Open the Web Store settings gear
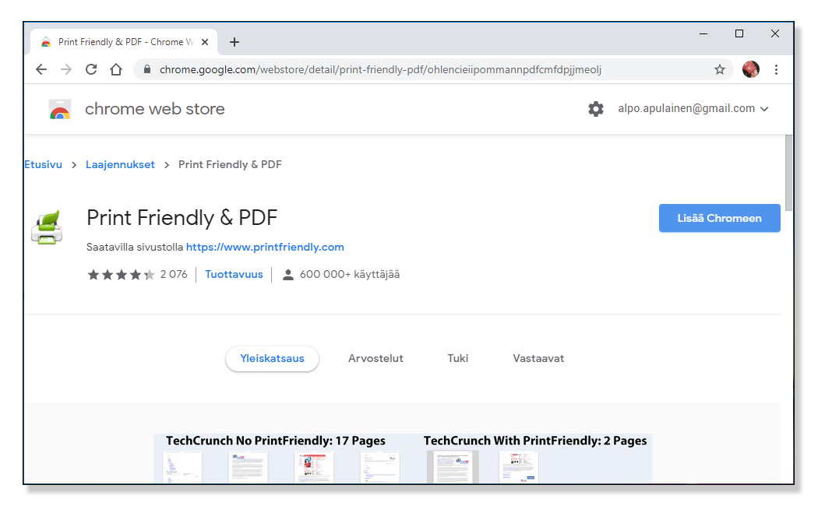818x506 pixels. pyautogui.click(x=596, y=108)
